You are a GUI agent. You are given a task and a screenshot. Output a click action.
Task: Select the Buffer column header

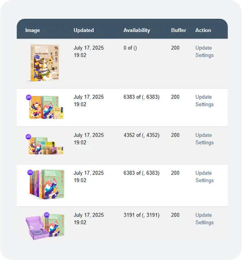[x=178, y=30]
